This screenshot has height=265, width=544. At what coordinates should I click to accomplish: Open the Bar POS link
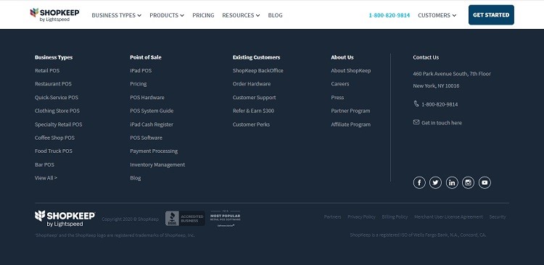click(44, 164)
